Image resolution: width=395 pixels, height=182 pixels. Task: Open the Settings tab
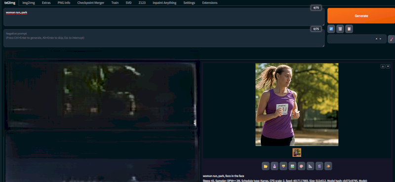pyautogui.click(x=189, y=3)
